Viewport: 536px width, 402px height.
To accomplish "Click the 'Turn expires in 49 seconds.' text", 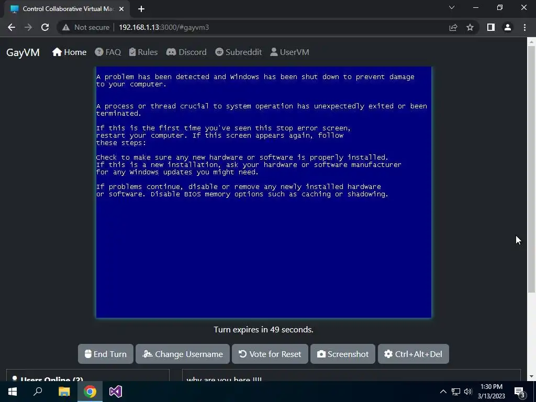I will pyautogui.click(x=263, y=330).
